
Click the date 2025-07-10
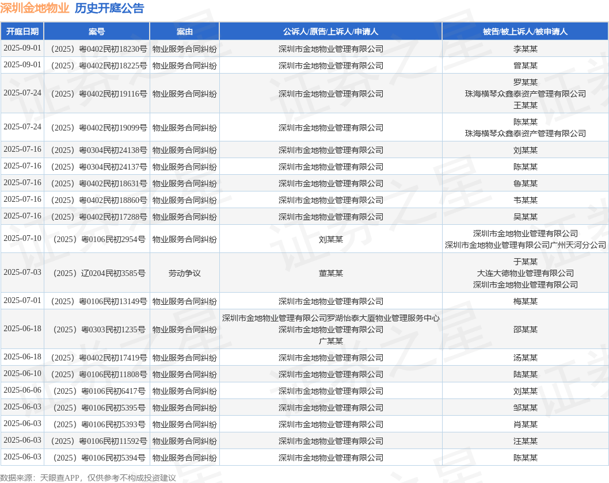coord(22,238)
